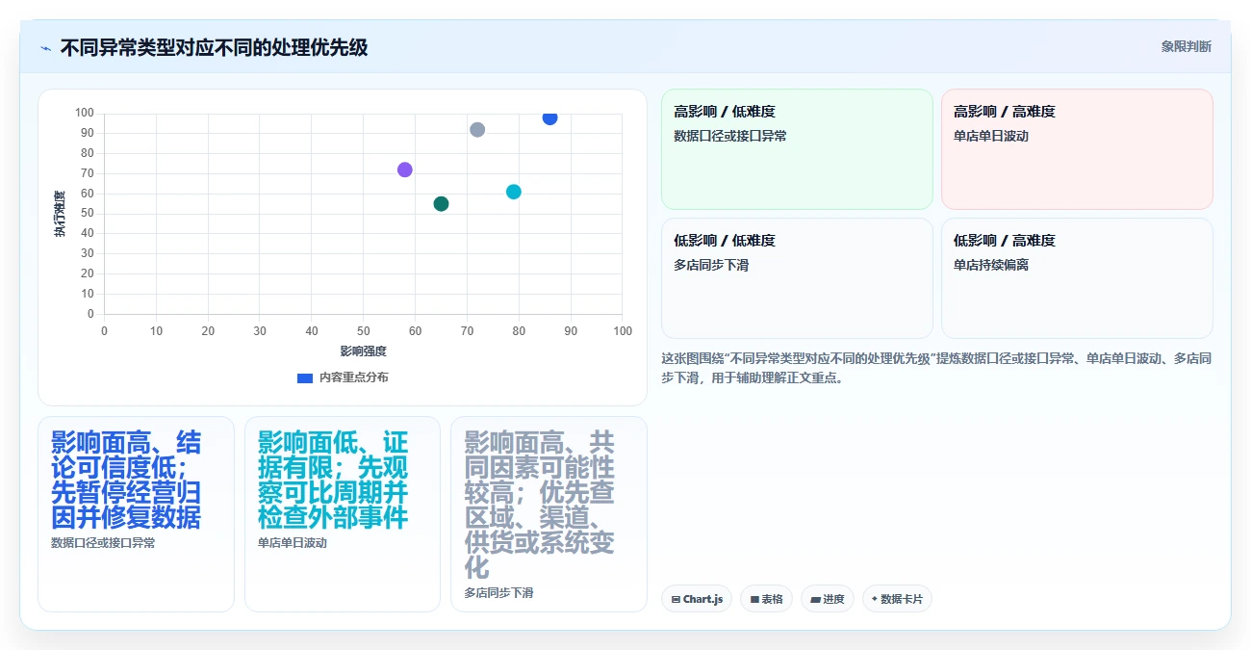Image resolution: width=1251 pixels, height=650 pixels.
Task: Click the gray headline starting 影响面高、共同因素
Action: point(540,505)
